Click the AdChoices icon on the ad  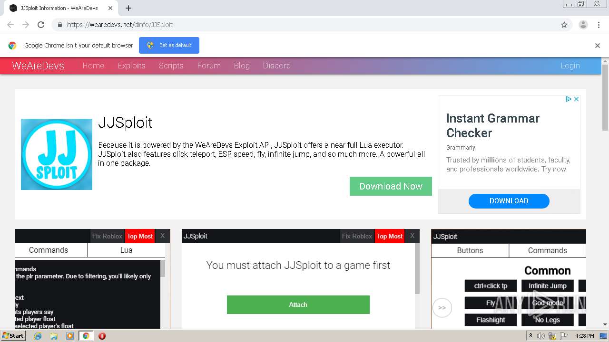pos(568,99)
